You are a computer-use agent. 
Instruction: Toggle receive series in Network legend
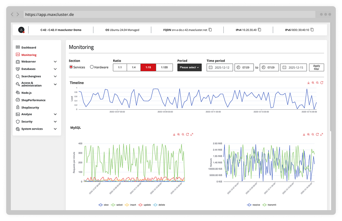[254, 205]
